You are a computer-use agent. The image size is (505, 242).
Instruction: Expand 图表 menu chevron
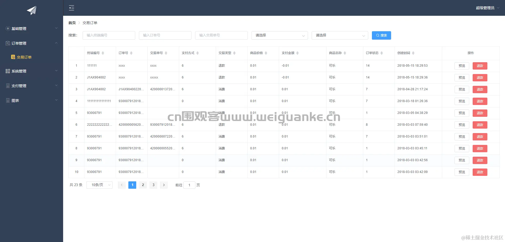click(56, 100)
